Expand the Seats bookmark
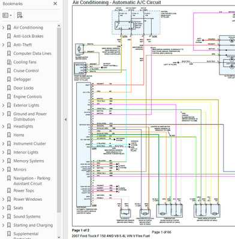Image resolution: width=235 pixels, height=239 pixels. tap(3, 208)
